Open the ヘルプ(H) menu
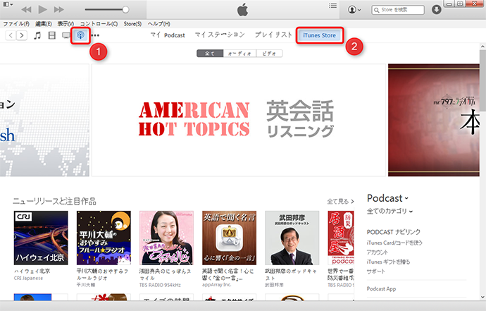 click(159, 24)
